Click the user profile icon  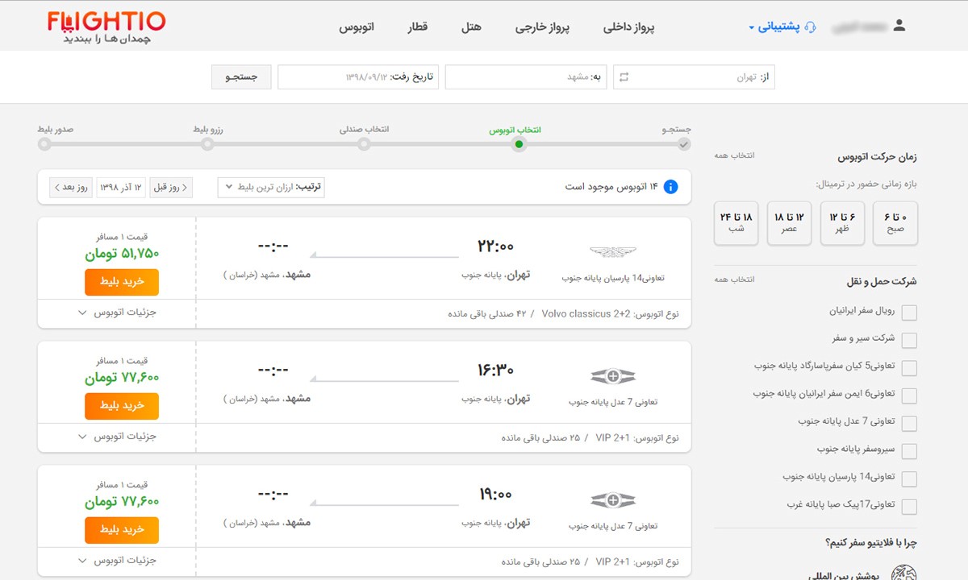pyautogui.click(x=899, y=26)
